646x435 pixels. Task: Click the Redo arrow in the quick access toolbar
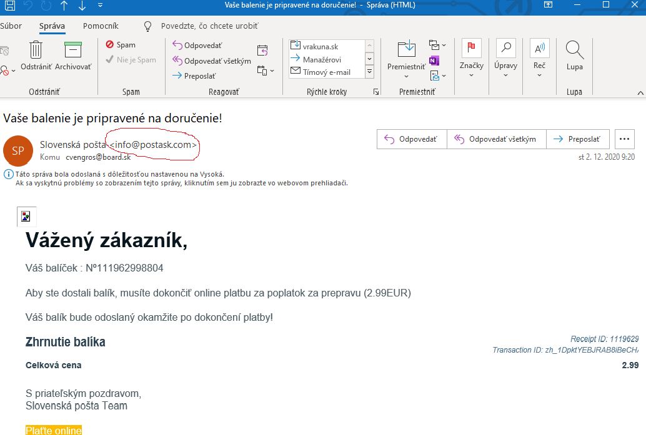[46, 6]
